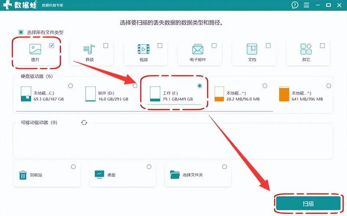Viewport: 347px width, 216px height.
Task: Check the 文档 checkbox
Action: pos(268,46)
